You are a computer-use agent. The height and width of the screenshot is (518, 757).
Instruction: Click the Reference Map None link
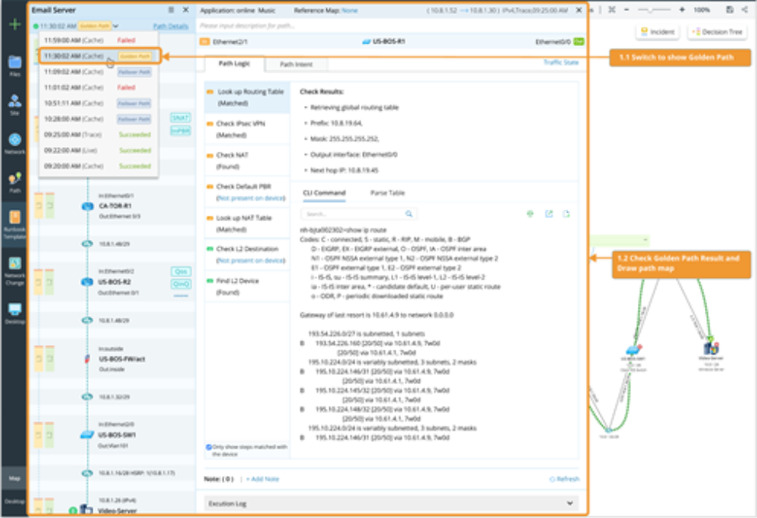pos(350,10)
